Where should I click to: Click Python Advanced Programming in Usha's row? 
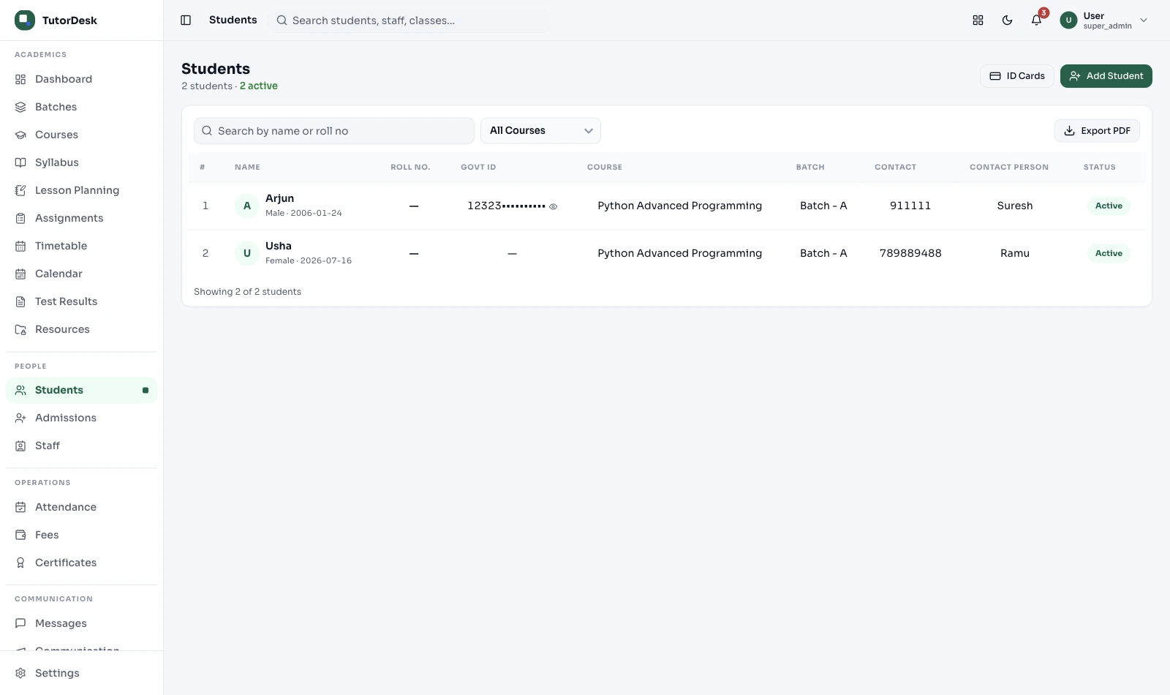(x=680, y=253)
